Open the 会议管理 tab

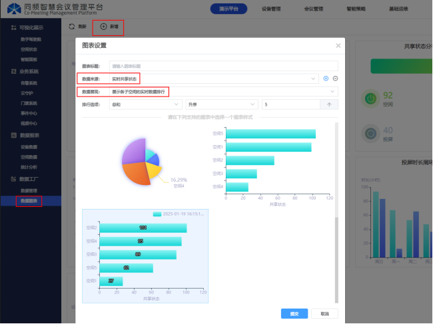313,9
